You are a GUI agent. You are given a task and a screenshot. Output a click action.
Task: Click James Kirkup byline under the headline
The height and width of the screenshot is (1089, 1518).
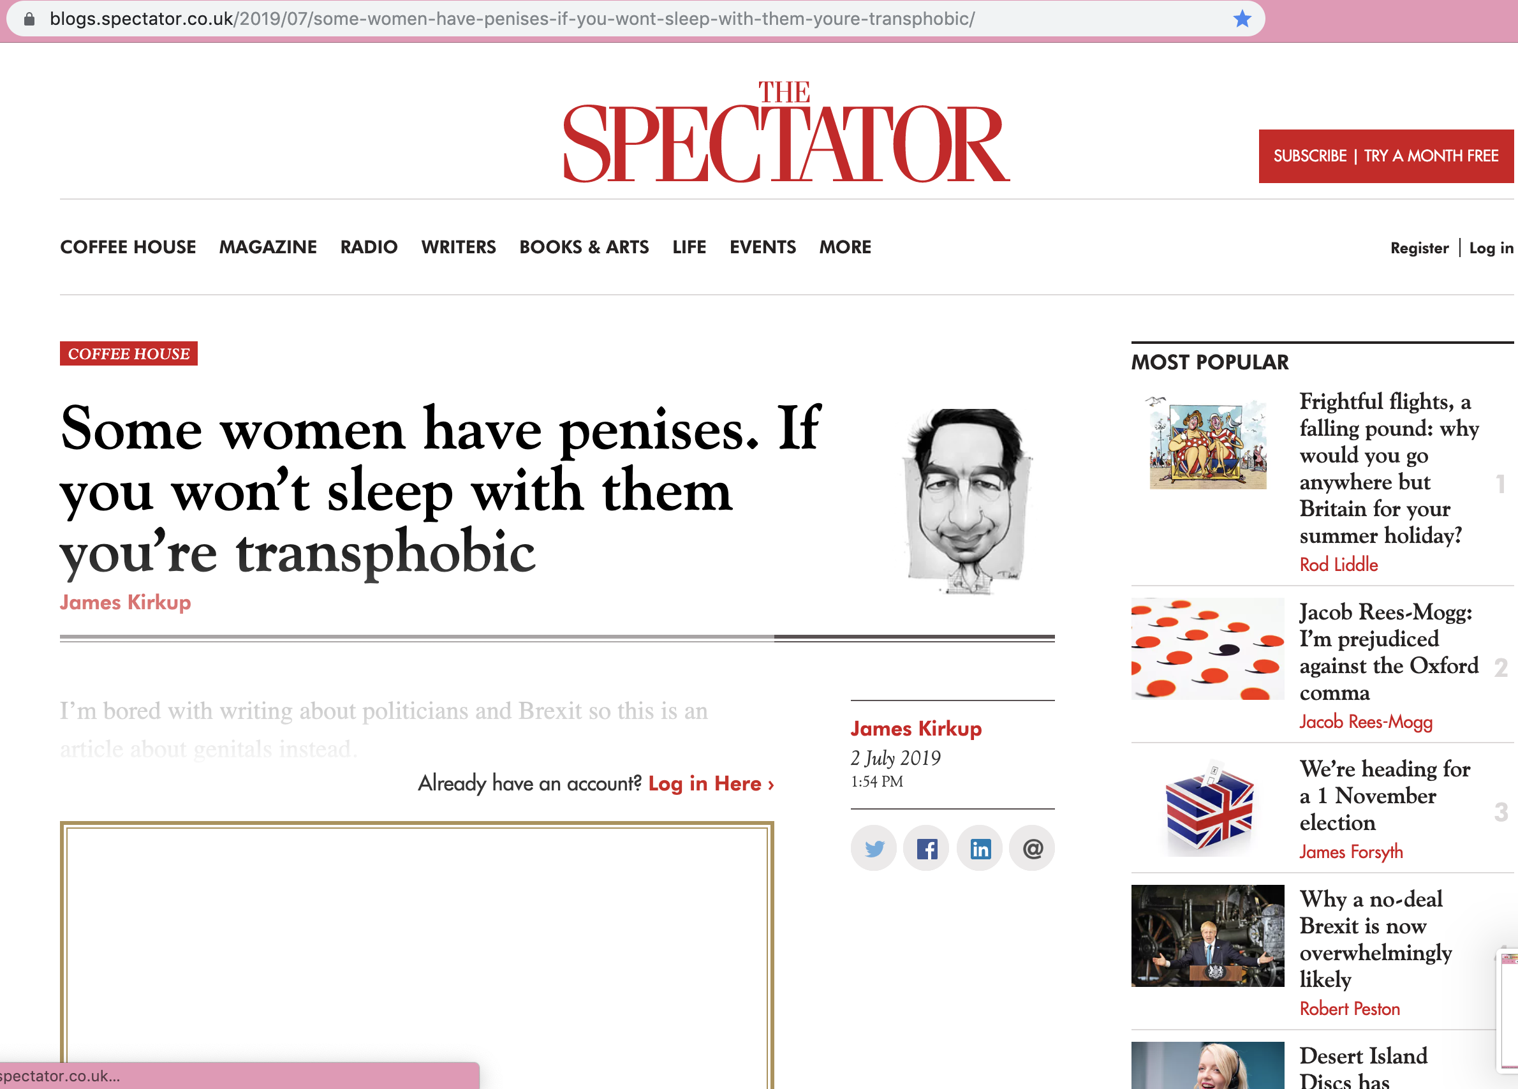[125, 602]
